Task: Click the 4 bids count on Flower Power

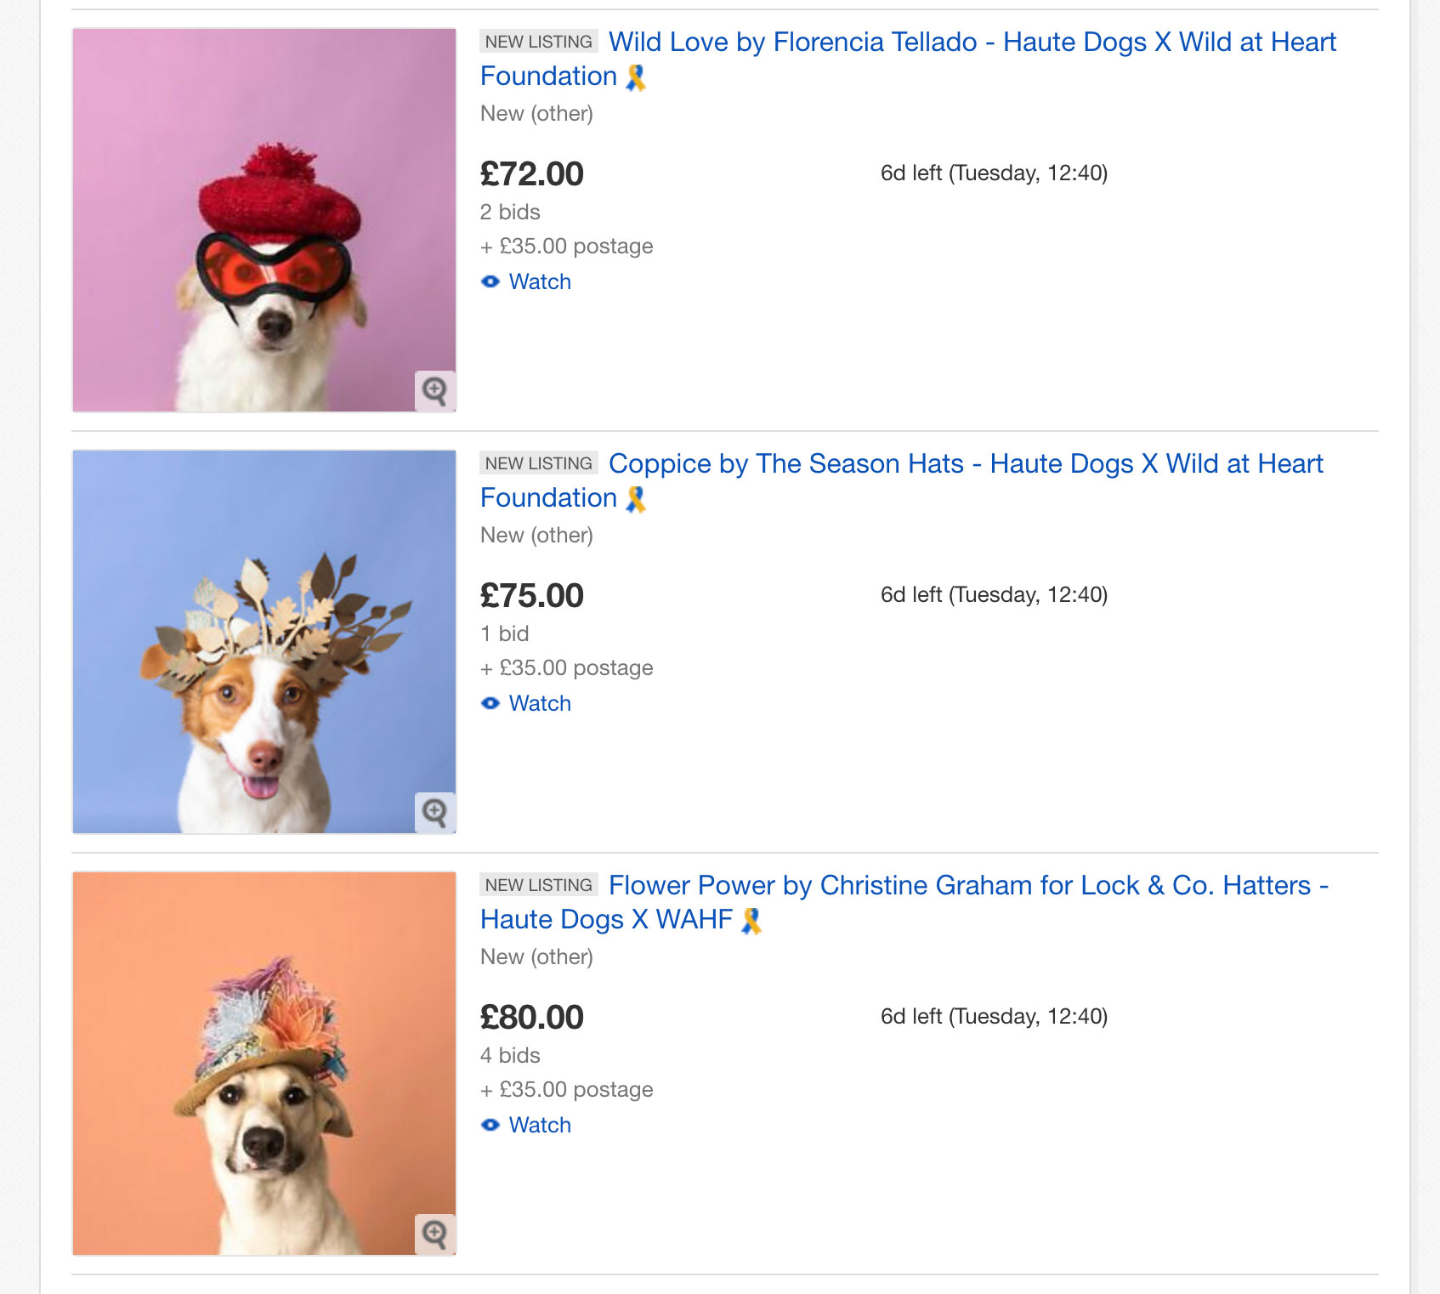Action: click(x=510, y=1055)
